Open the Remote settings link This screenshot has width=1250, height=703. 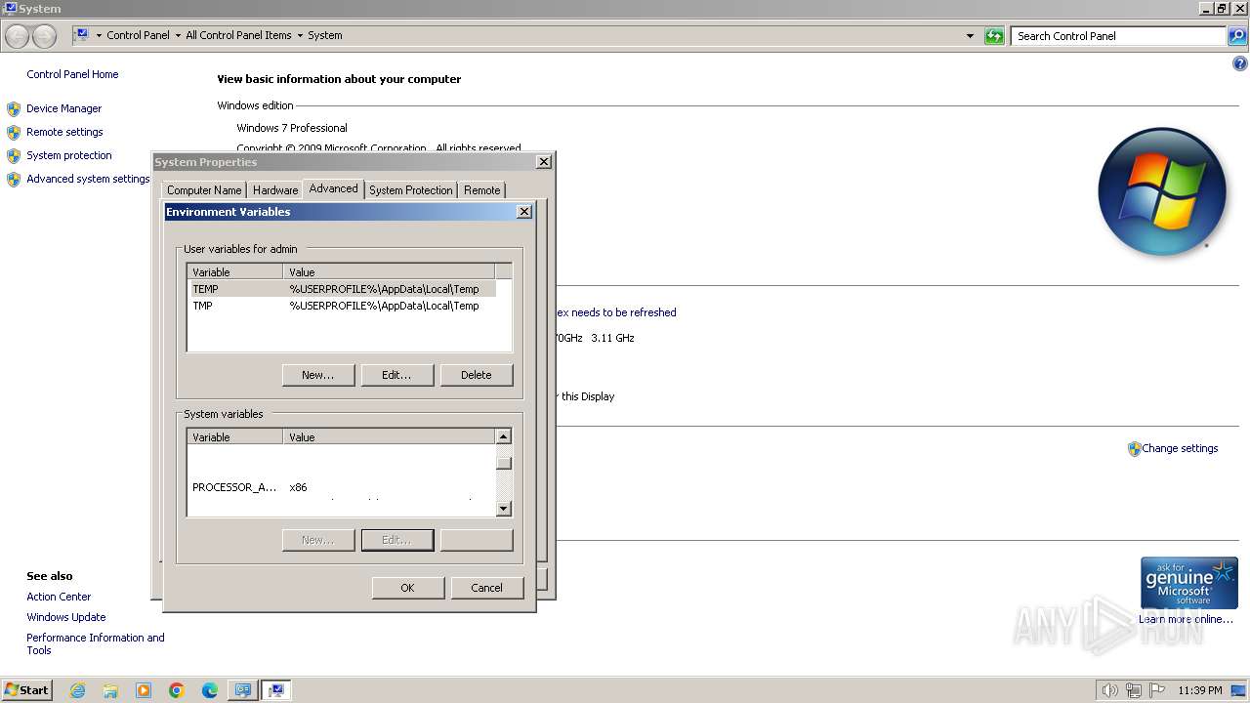pyautogui.click(x=64, y=132)
